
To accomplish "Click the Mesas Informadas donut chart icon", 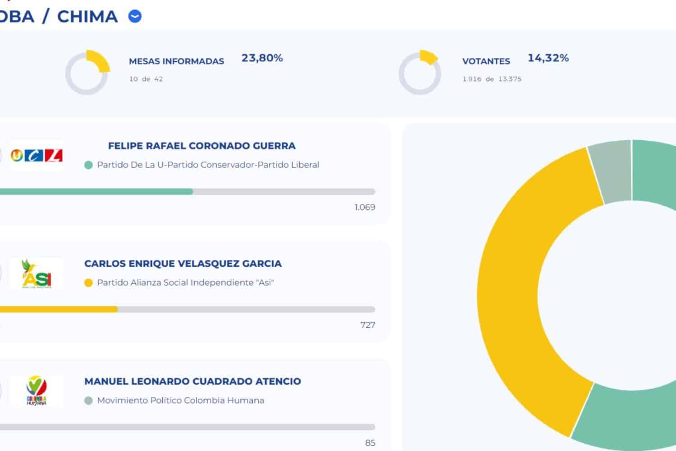I will 87,73.
